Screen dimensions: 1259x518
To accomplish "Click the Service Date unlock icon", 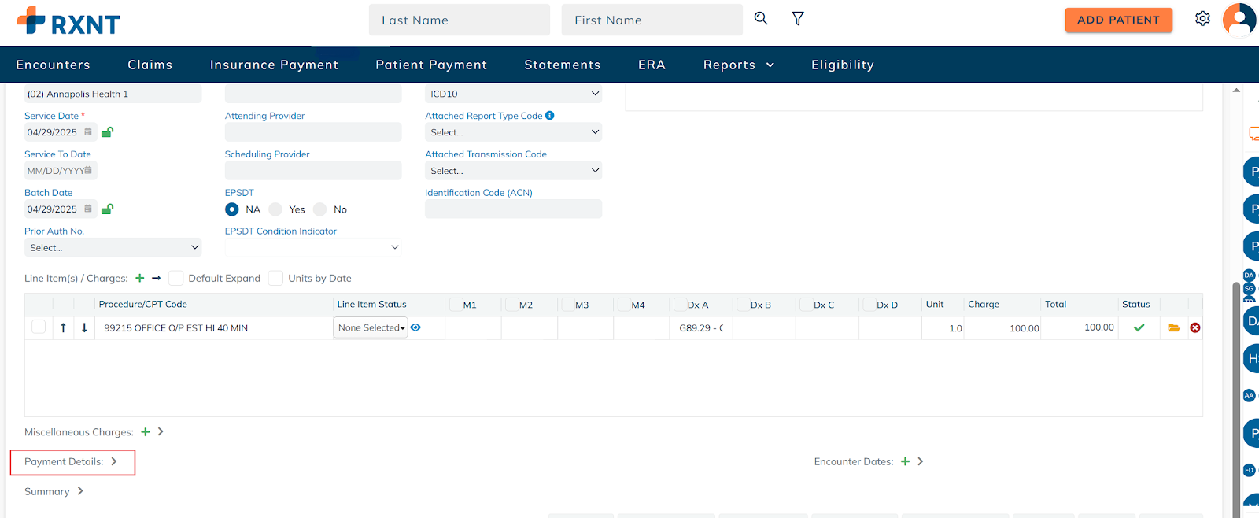I will [107, 132].
